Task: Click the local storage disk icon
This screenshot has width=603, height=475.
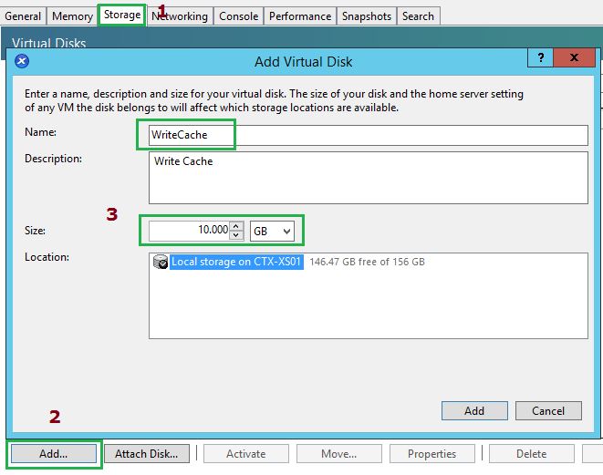Action: tap(161, 263)
